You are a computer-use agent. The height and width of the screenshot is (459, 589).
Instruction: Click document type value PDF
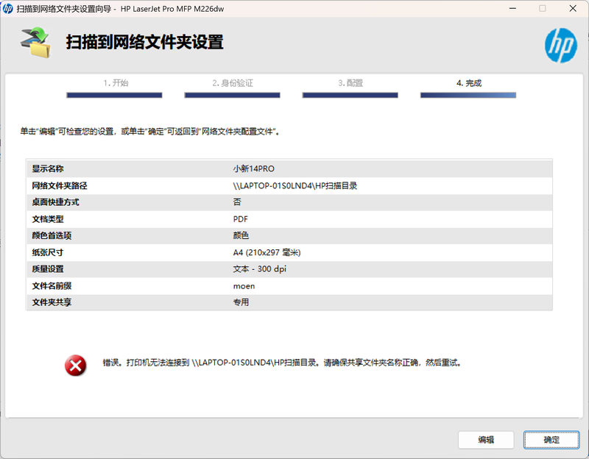click(241, 219)
